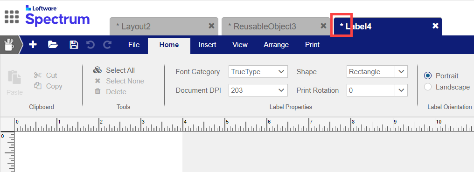Click the horizontal ruler at mark 5

pyautogui.click(x=225, y=124)
